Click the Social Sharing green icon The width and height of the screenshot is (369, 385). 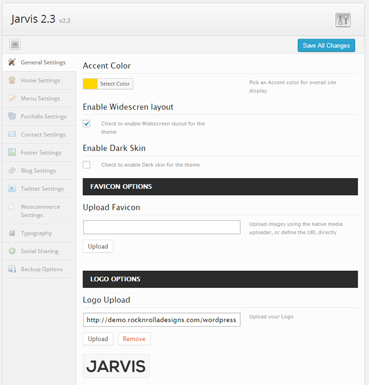pos(12,251)
